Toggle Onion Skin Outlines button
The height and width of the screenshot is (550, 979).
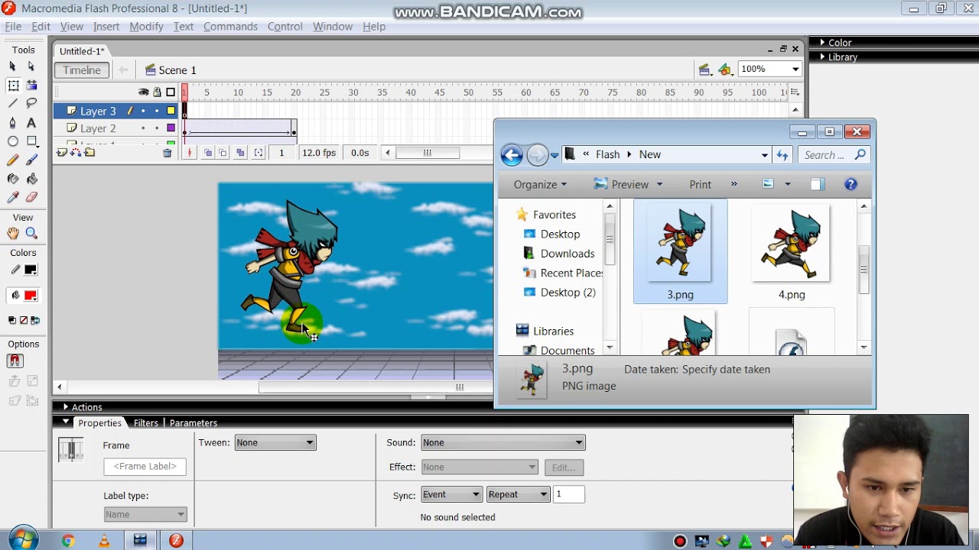(223, 153)
